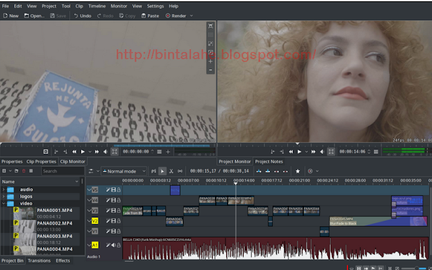The height and width of the screenshot is (270, 432).
Task: Click the favorite effects star icon
Action: pyautogui.click(x=298, y=171)
